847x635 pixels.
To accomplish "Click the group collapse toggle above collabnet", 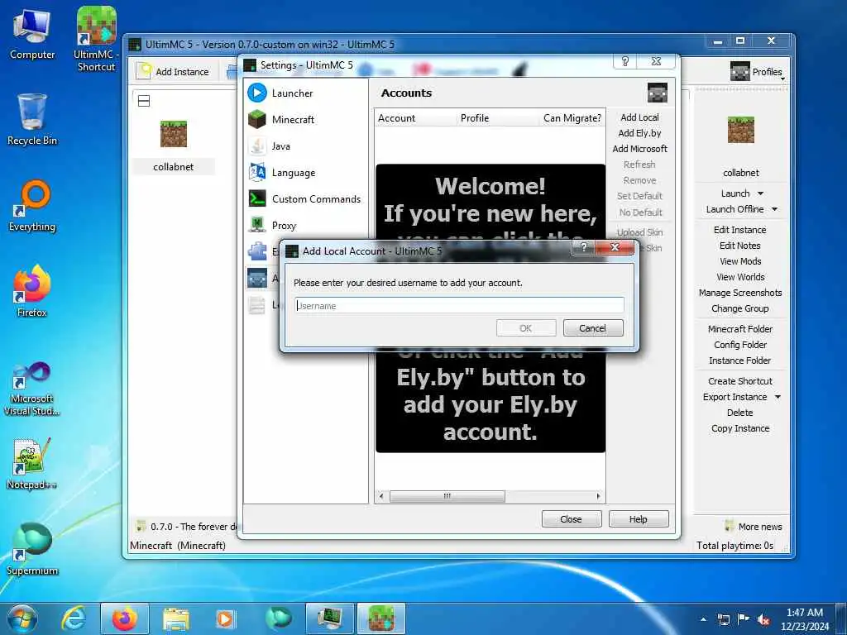I will pyautogui.click(x=144, y=101).
